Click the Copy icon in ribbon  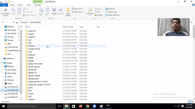tap(13, 10)
